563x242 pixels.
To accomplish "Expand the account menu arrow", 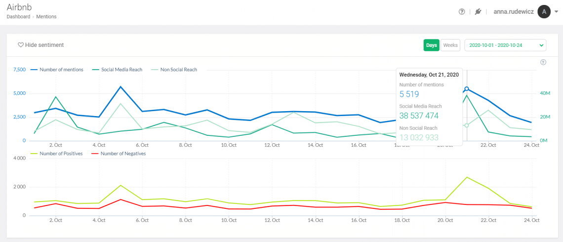I will [557, 12].
